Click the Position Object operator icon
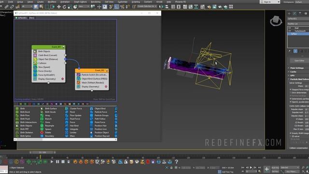The width and height of the screenshot is (309, 174). pyautogui.click(x=91, y=132)
